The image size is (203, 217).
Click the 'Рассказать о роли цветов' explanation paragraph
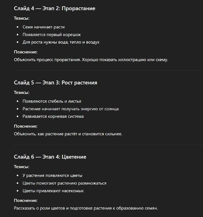[x=86, y=208]
